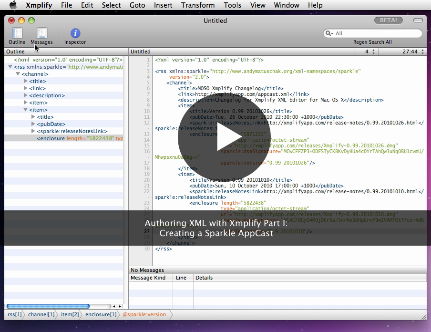The image size is (431, 332).
Task: Select the Untitled document tab
Action: coord(140,51)
